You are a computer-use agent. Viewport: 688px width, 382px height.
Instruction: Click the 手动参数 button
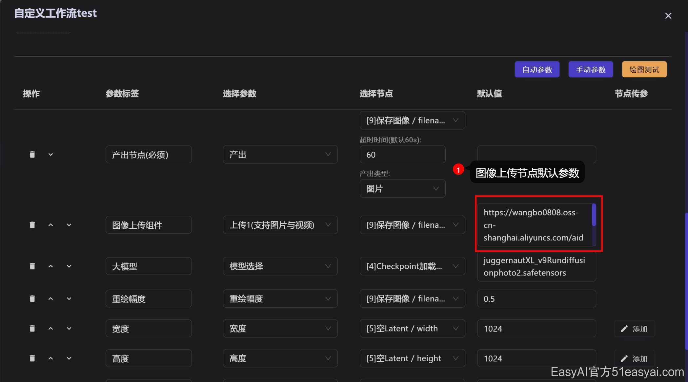click(591, 69)
